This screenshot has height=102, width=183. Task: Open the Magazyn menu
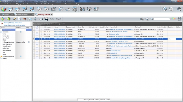19,4
